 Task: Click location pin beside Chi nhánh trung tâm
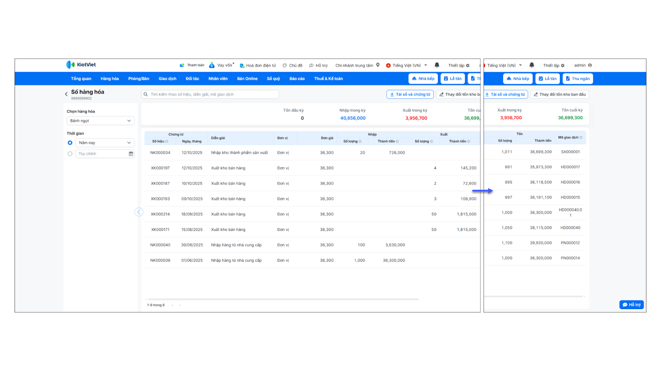378,65
